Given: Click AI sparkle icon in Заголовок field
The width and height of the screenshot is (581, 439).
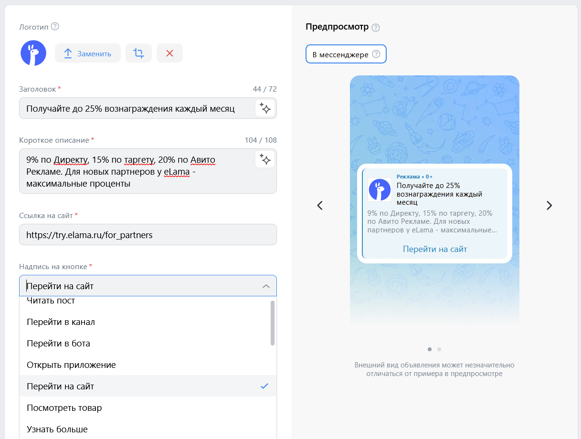Looking at the screenshot, I should click(265, 108).
